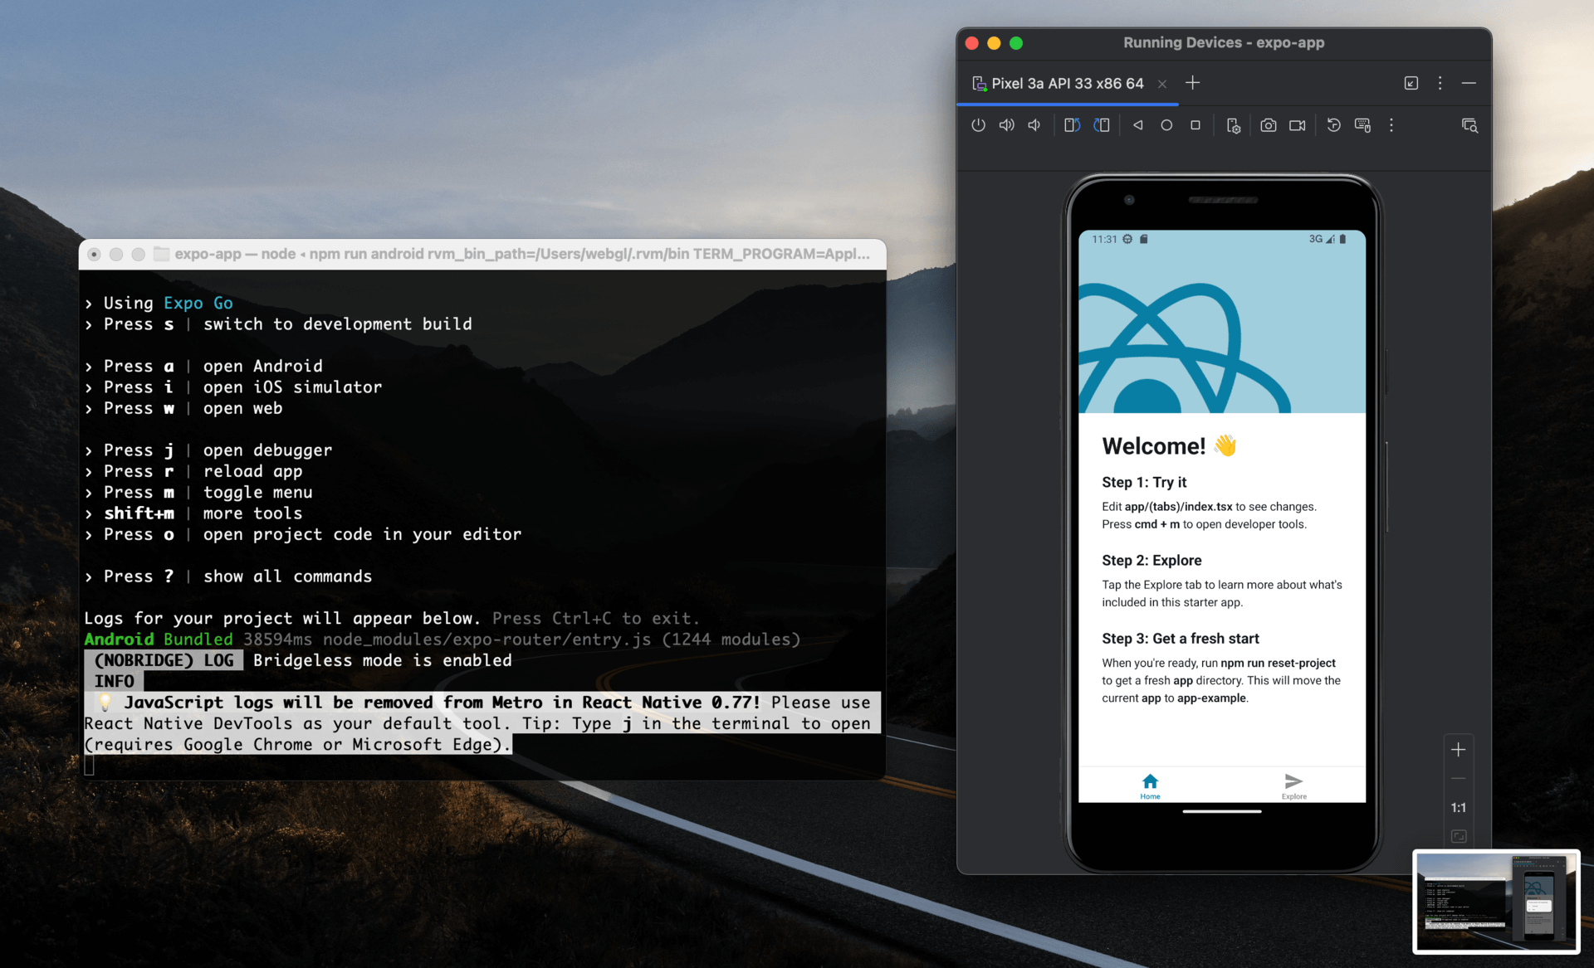Viewport: 1594px width, 968px height.
Task: Click the Volume Down icon
Action: tap(1034, 125)
